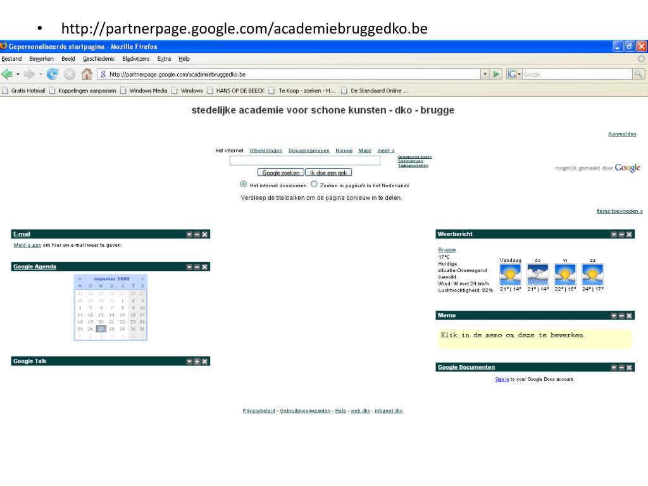
Task: Click the Aanmelden link
Action: click(x=622, y=134)
